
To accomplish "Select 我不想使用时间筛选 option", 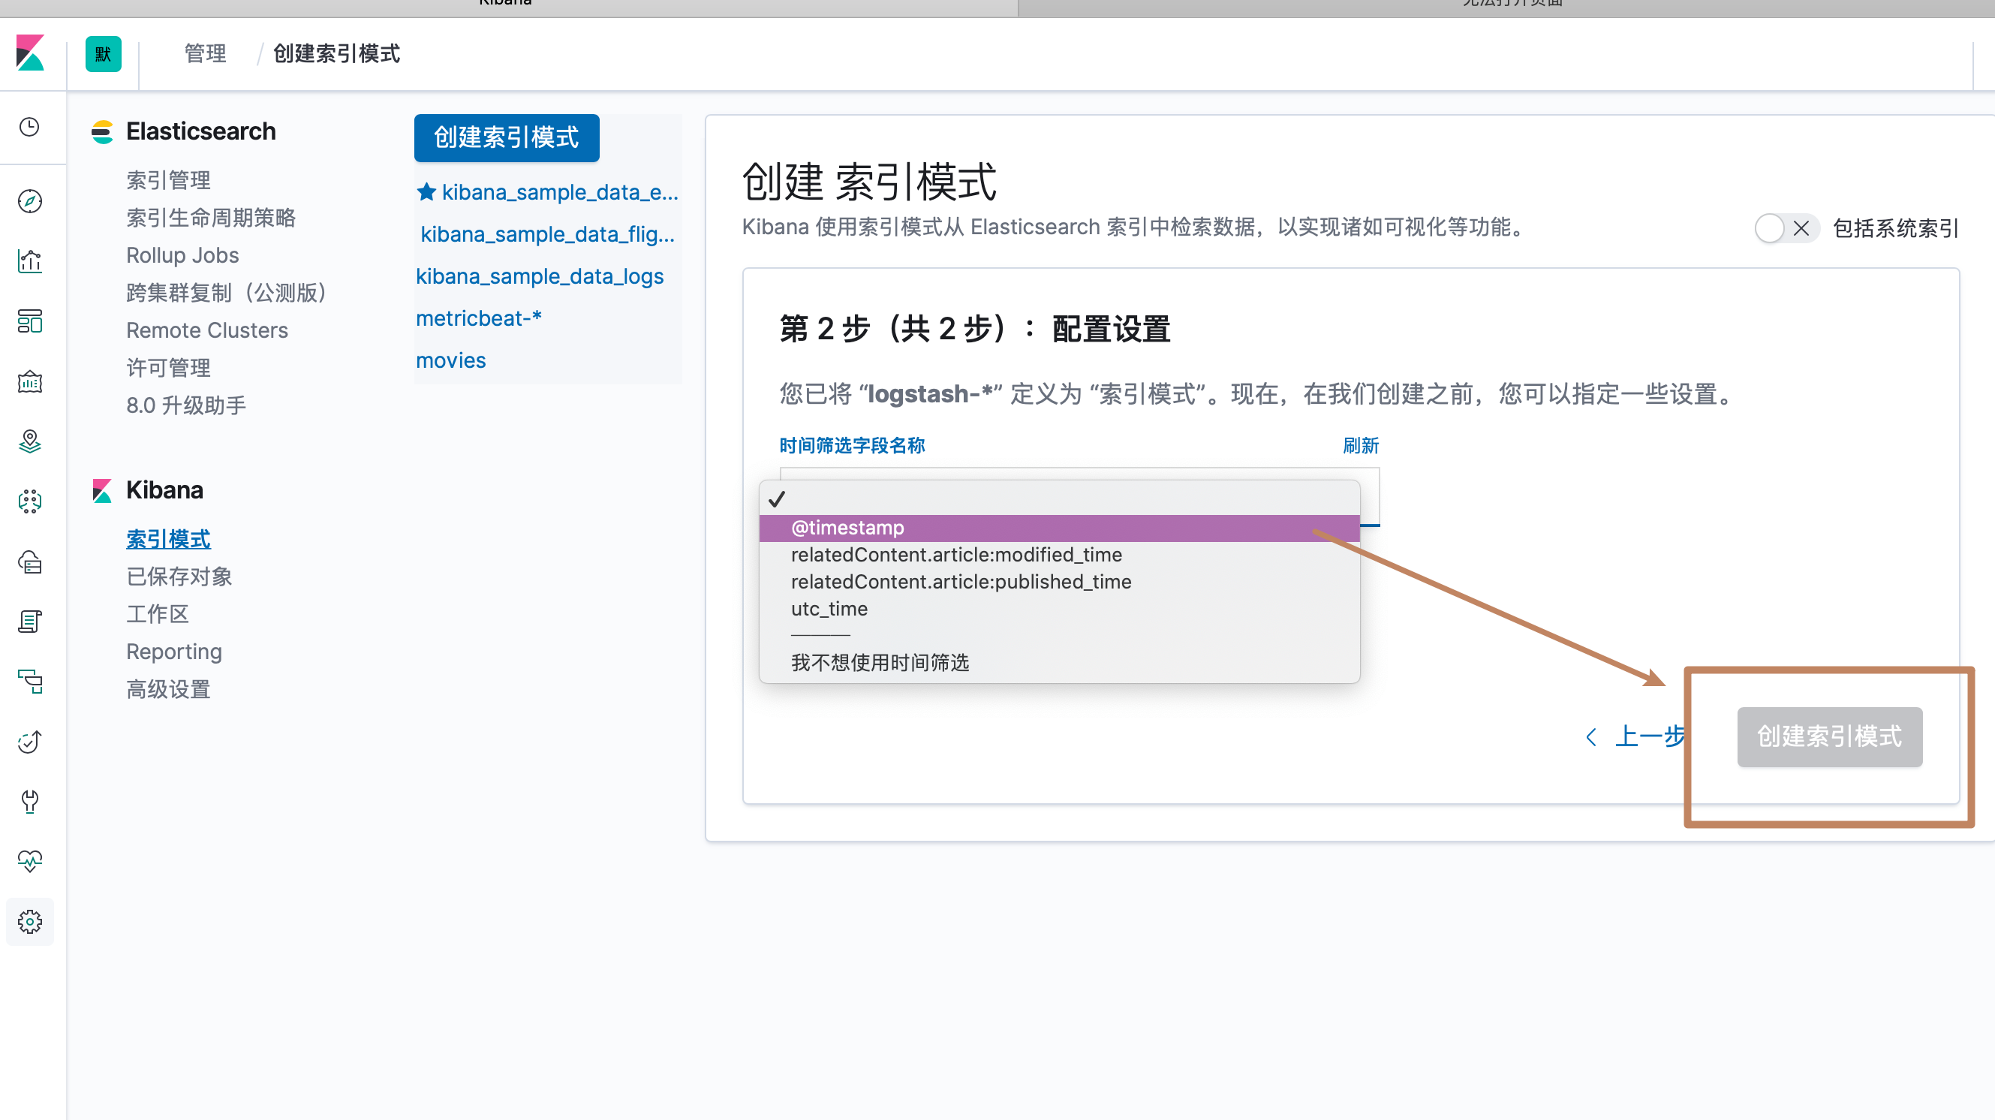I will point(880,663).
